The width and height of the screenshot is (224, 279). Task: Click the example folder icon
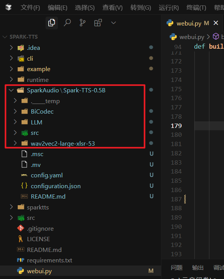(21, 69)
